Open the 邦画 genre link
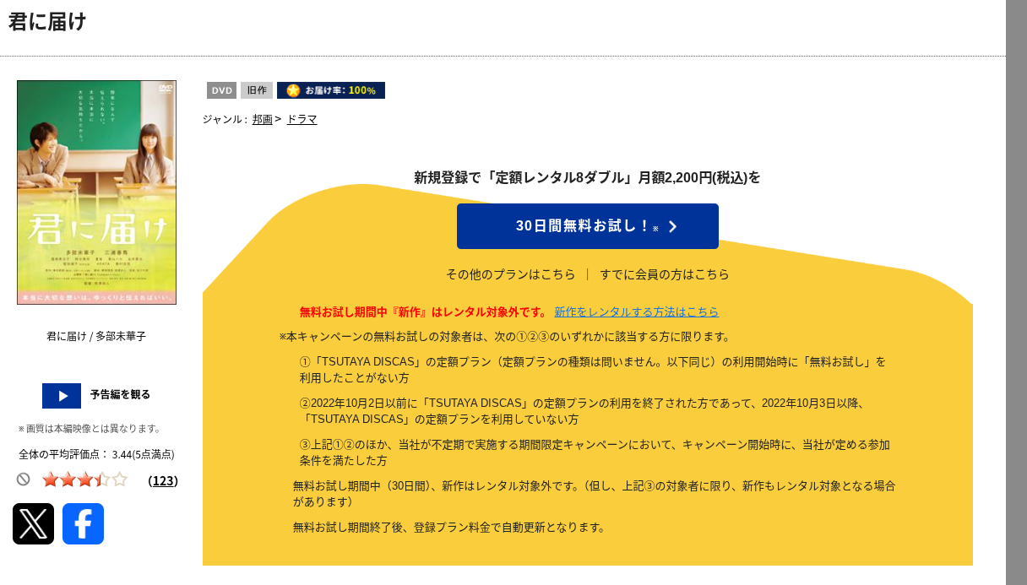The height and width of the screenshot is (585, 1027). (263, 119)
